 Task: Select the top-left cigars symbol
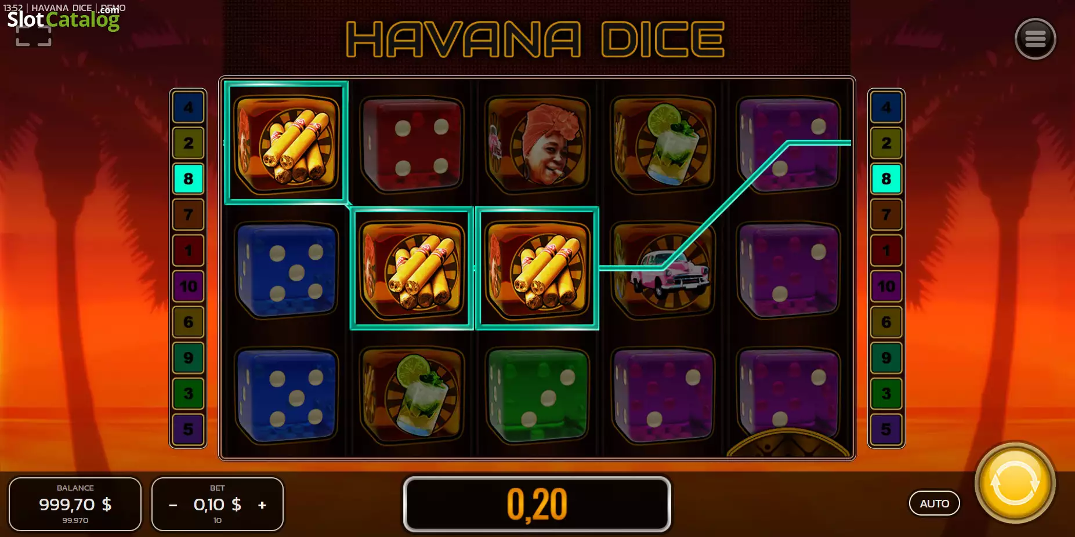(x=287, y=143)
